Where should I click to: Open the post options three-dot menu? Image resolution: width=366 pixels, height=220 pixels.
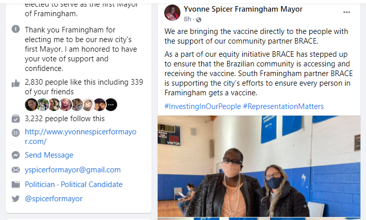click(x=347, y=12)
